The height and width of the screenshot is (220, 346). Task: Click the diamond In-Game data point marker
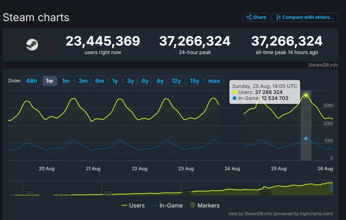coord(306,138)
